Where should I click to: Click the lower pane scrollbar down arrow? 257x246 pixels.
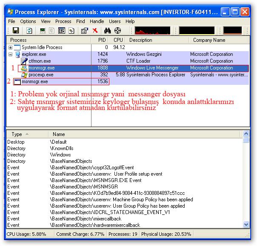(246, 224)
